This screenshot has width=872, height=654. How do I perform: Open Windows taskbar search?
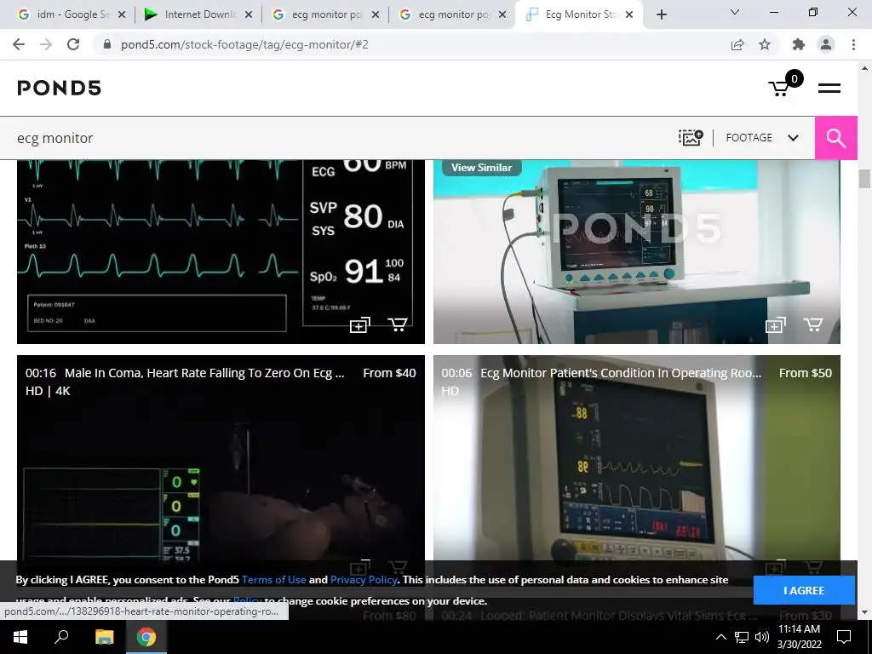pos(61,637)
